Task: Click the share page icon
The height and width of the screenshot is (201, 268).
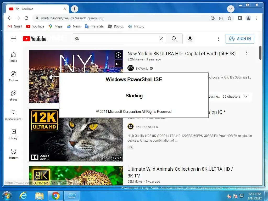Action: 221,18
